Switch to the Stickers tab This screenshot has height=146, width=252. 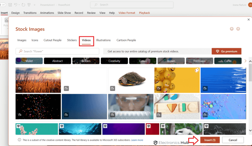pos(72,40)
